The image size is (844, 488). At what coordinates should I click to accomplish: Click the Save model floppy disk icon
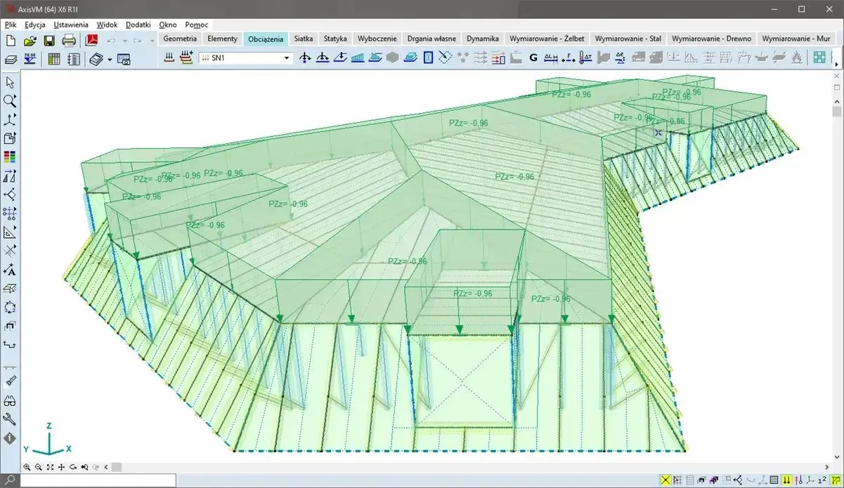click(49, 41)
